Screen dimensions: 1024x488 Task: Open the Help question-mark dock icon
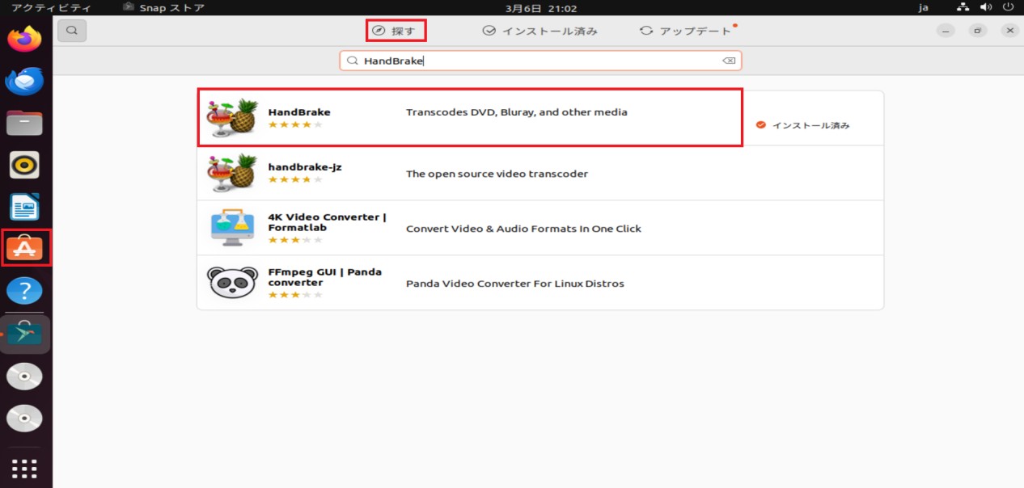pyautogui.click(x=24, y=291)
